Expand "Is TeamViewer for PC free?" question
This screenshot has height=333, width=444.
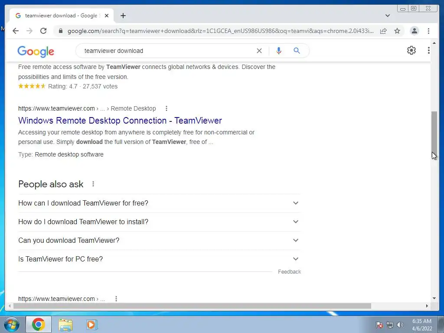coord(159,259)
